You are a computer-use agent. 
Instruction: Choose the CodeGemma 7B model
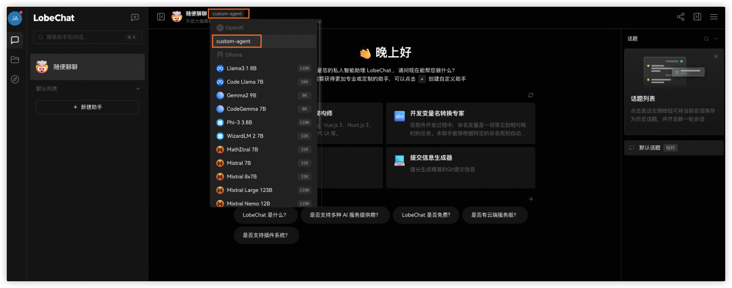tap(264, 109)
